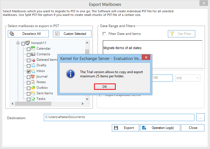Click the Custom Selected list icon
The image size is (210, 149).
coord(57,34)
